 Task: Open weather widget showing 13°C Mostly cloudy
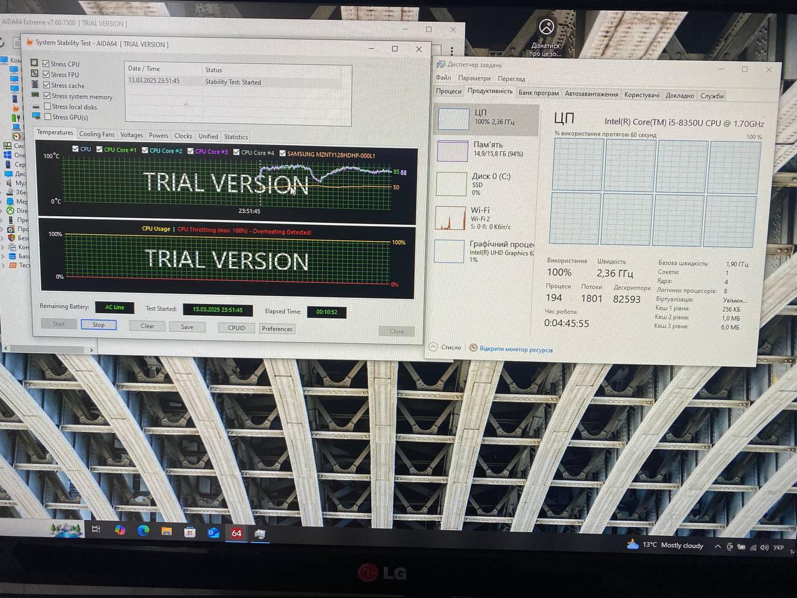click(665, 545)
